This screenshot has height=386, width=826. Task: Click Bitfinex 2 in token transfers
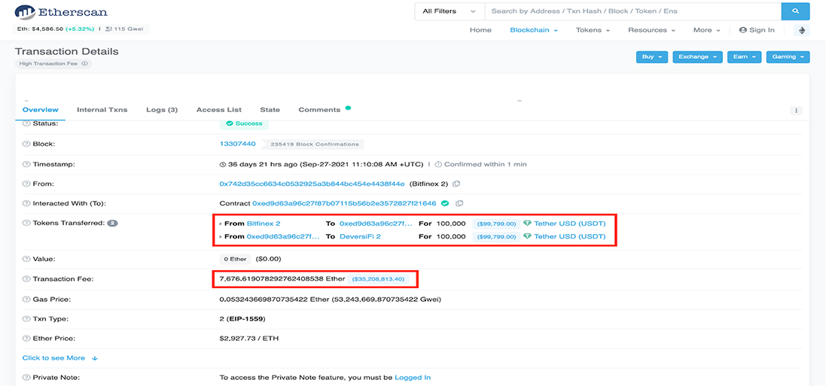coord(264,223)
